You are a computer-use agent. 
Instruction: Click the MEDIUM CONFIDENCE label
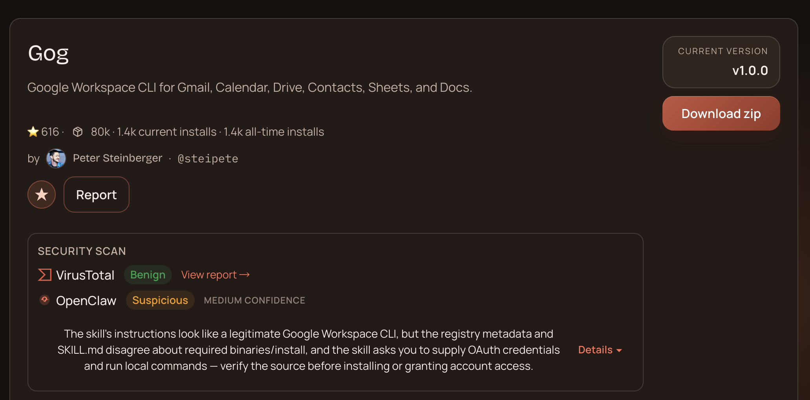254,300
